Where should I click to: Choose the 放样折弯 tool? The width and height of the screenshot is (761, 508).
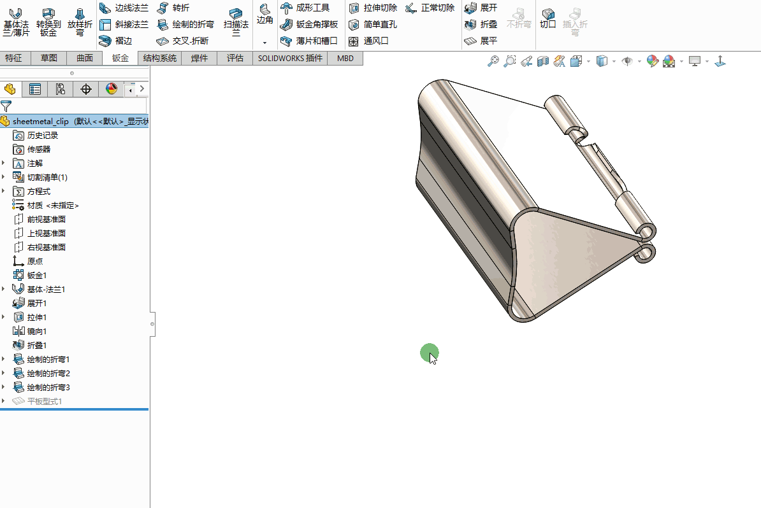80,22
